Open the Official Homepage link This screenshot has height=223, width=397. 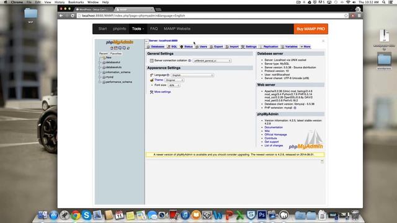275,135
